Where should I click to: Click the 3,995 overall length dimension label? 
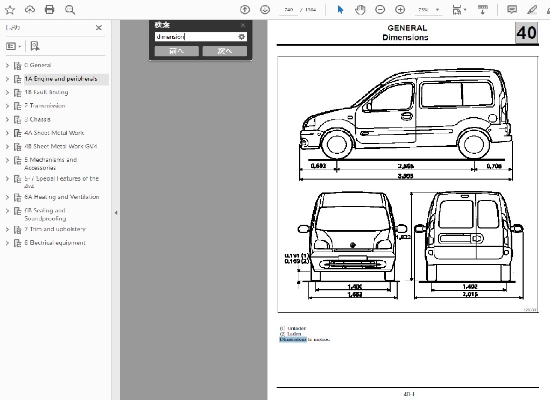tap(405, 176)
